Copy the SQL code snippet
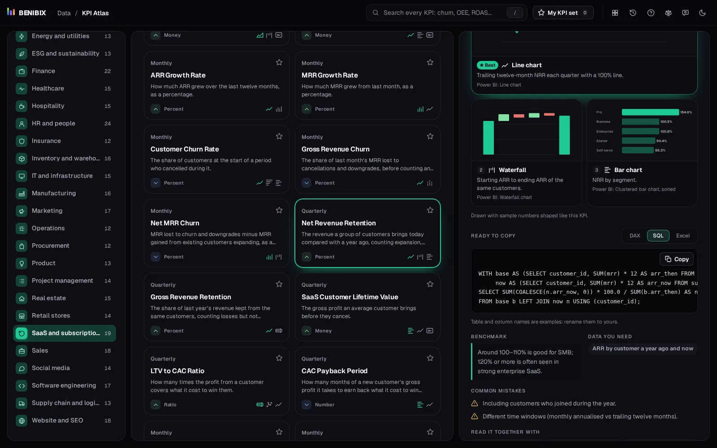Viewport: 717px width, 448px height. point(677,259)
